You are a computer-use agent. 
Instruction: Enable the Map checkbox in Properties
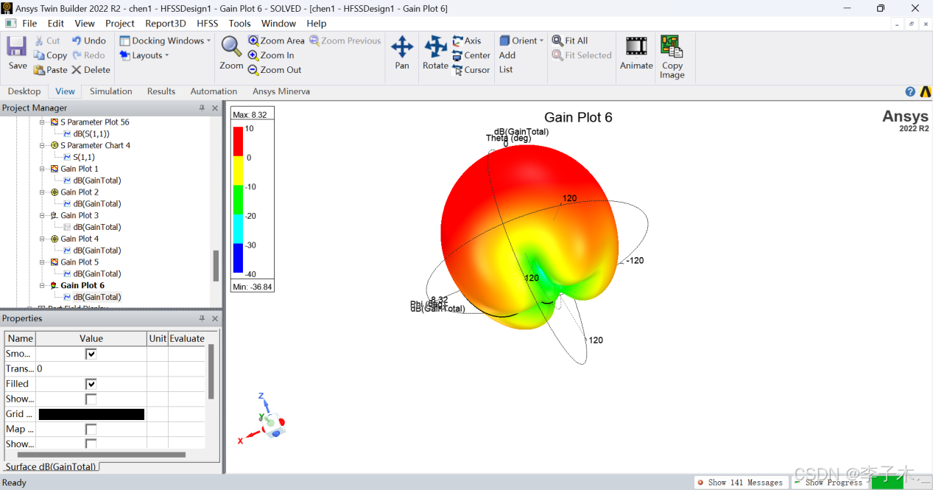tap(91, 429)
